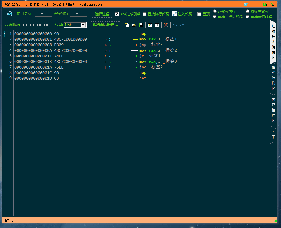Image resolution: width=281 pixels, height=228 pixels.
Task: Click the first nop instruction on line 1
Action: click(143, 33)
